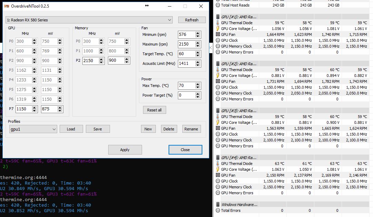373x217 pixels.
Task: Click thermometer icon of GPU #3 Thermal Diode
Action: click(x=218, y=116)
